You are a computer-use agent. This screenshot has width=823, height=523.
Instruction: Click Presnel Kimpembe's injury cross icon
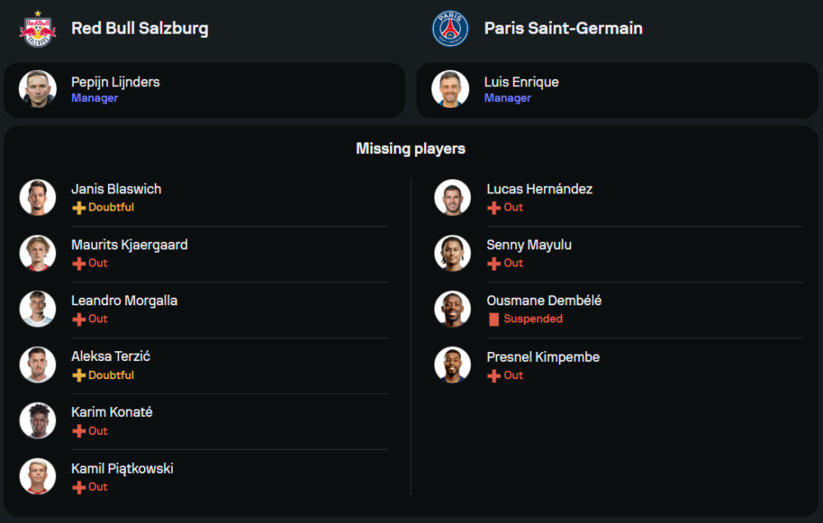click(x=494, y=376)
